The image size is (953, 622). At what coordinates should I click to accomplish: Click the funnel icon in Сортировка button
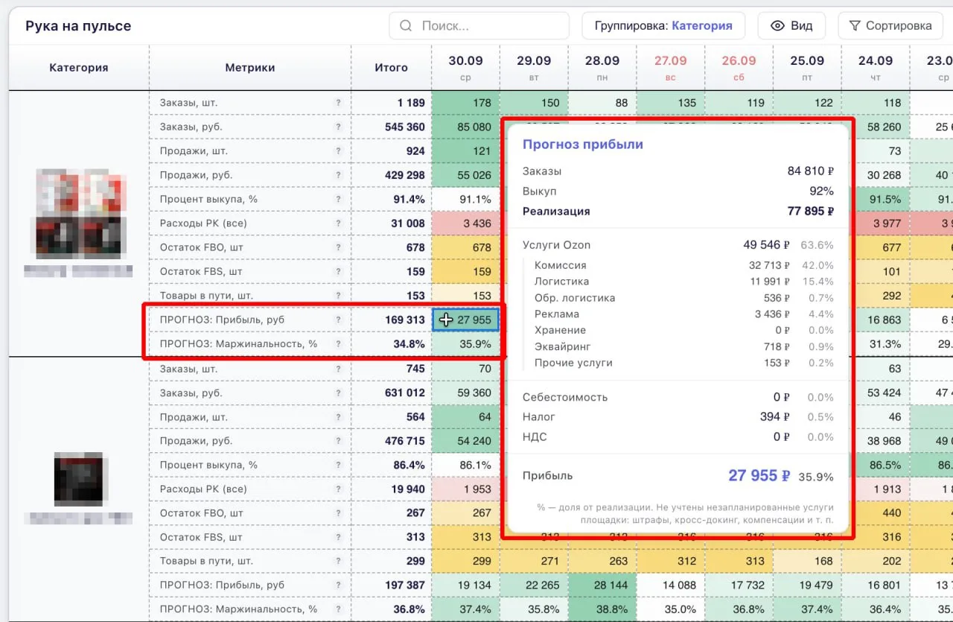[x=855, y=26]
